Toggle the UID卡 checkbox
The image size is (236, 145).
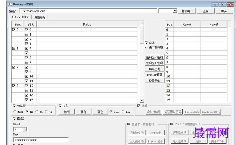172,124
